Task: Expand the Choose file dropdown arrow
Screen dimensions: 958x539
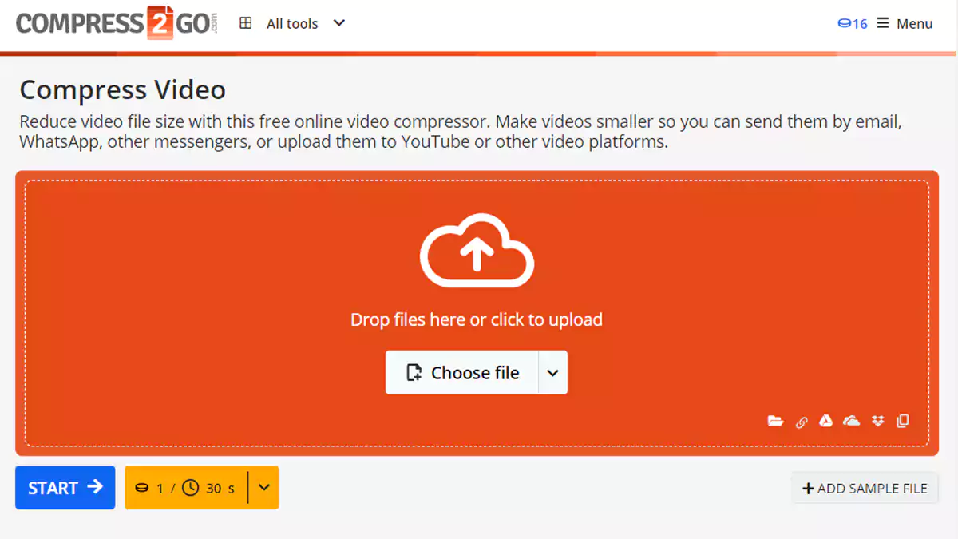Action: [x=552, y=373]
